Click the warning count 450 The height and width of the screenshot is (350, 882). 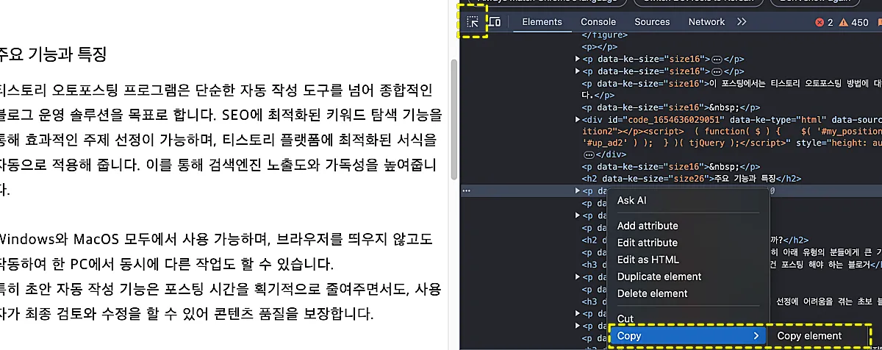853,23
